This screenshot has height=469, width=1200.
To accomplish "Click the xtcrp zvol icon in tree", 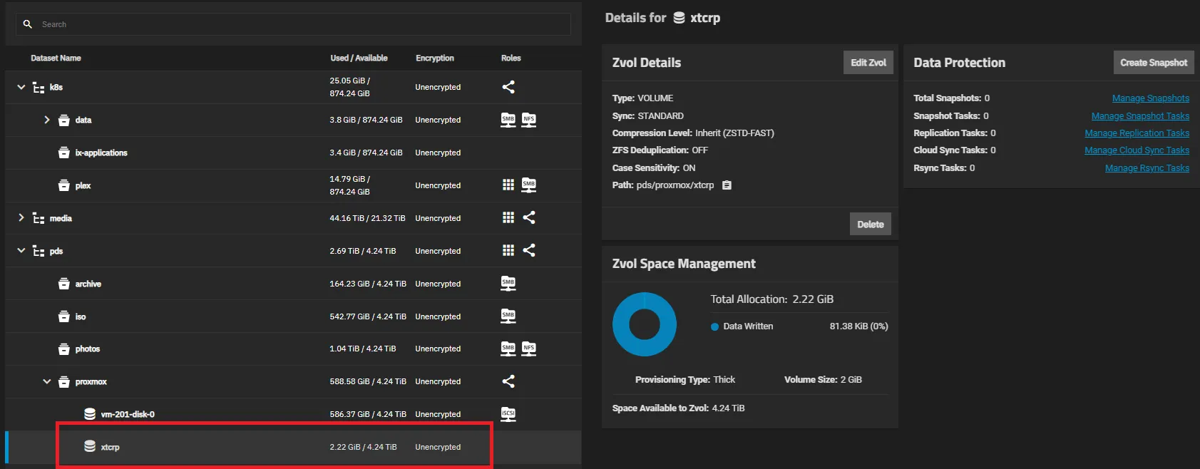I will pyautogui.click(x=90, y=446).
